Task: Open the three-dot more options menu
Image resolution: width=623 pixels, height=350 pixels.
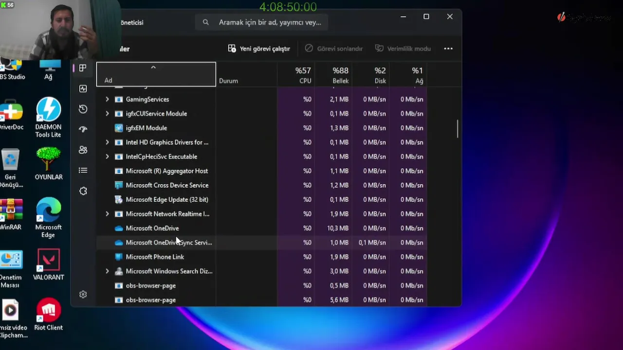Action: click(x=448, y=49)
